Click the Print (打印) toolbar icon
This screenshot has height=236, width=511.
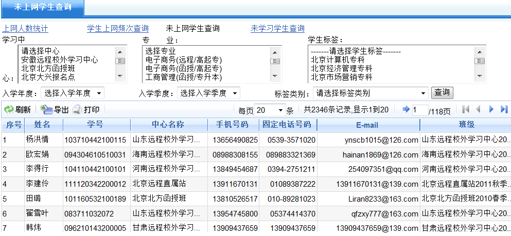tap(77, 110)
